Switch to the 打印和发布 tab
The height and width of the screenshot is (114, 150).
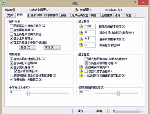[51, 15]
